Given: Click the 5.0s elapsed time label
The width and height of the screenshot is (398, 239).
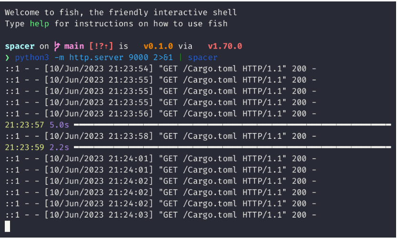Looking at the screenshot, I should point(59,125).
